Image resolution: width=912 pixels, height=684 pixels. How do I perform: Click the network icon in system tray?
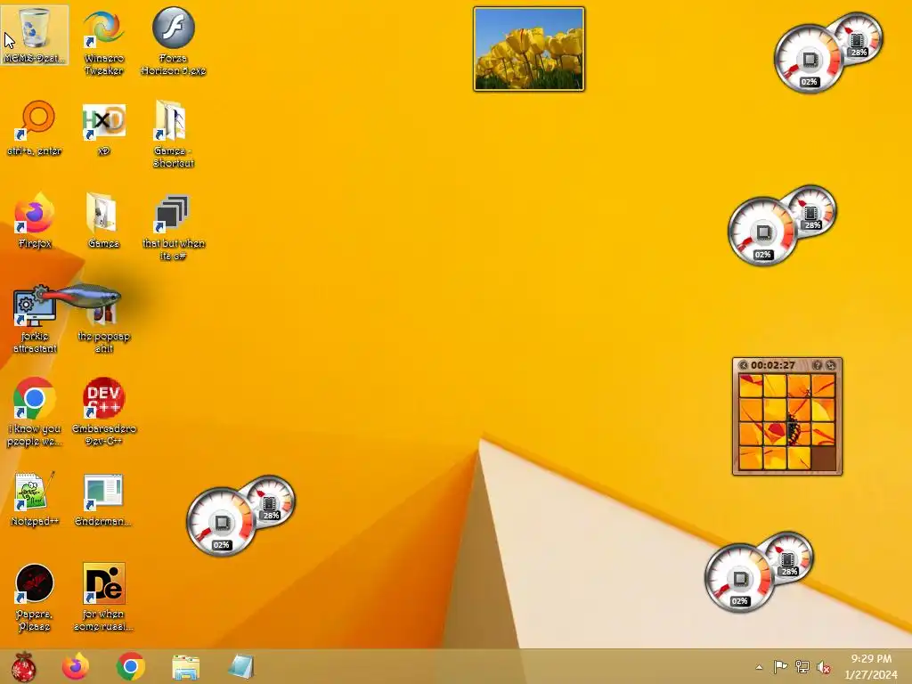[x=802, y=666]
